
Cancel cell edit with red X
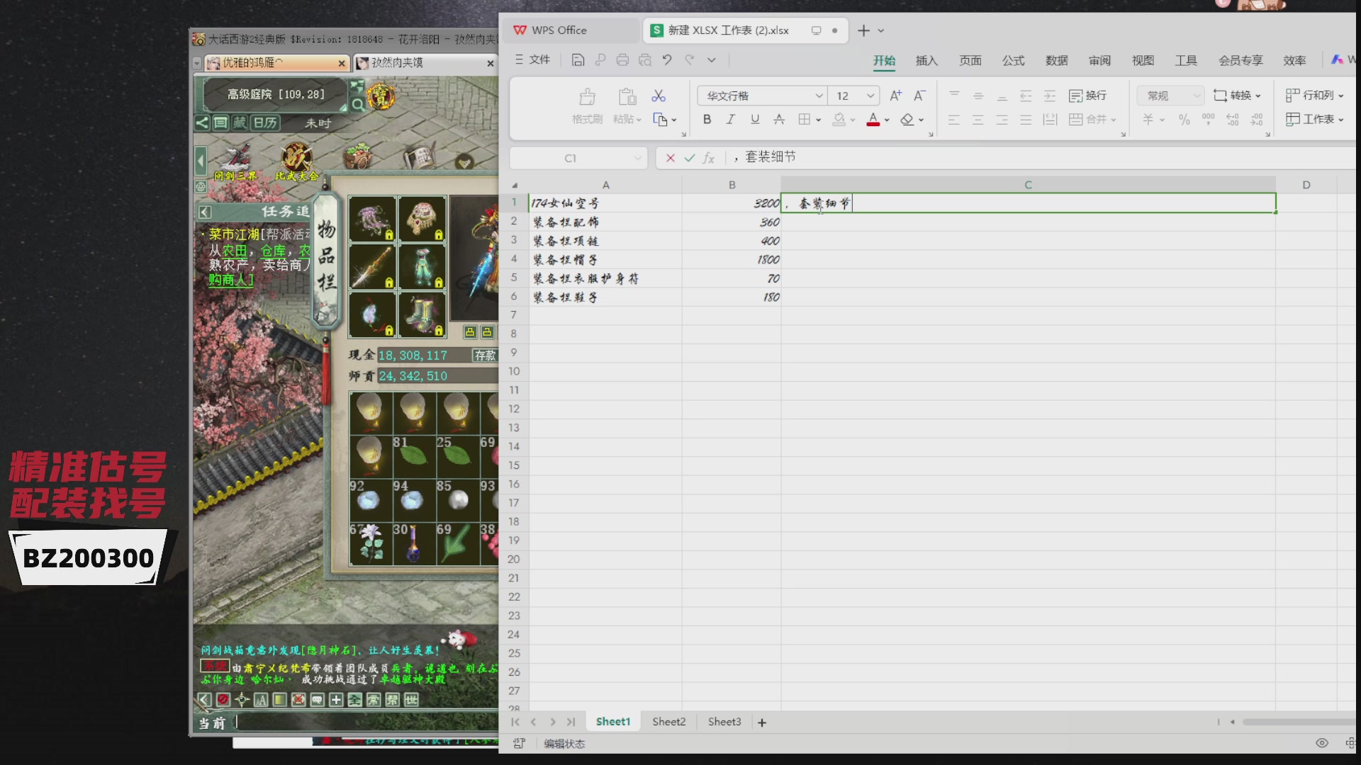point(670,158)
